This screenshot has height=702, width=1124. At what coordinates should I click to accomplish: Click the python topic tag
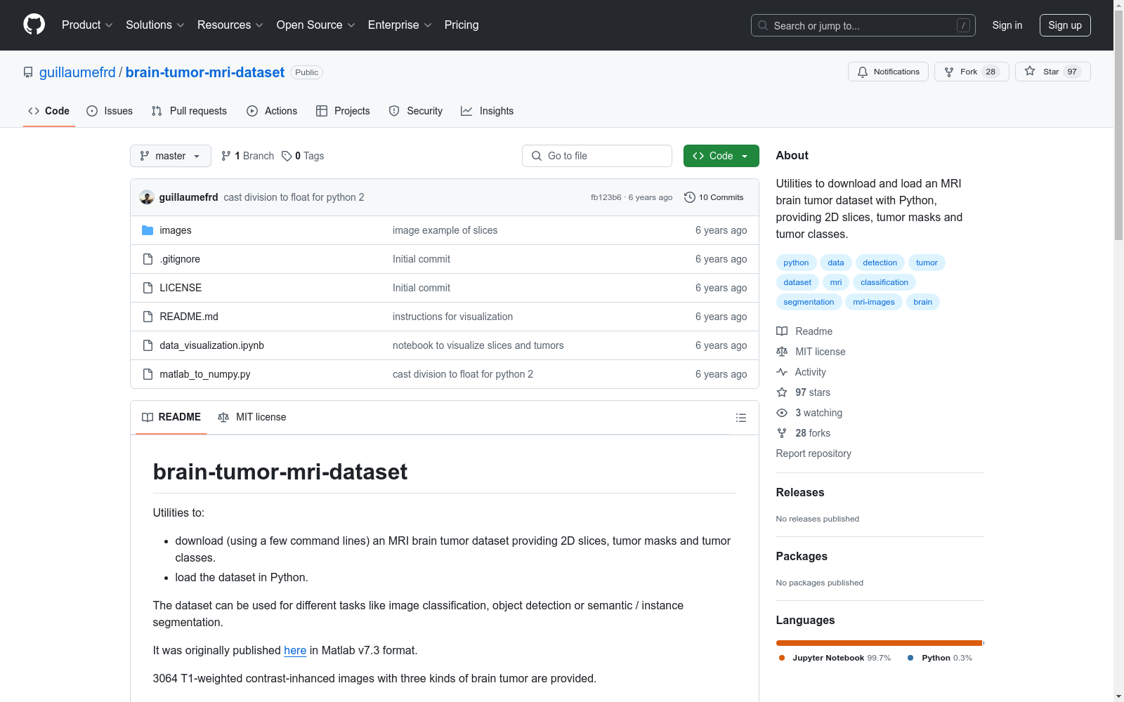coord(796,263)
